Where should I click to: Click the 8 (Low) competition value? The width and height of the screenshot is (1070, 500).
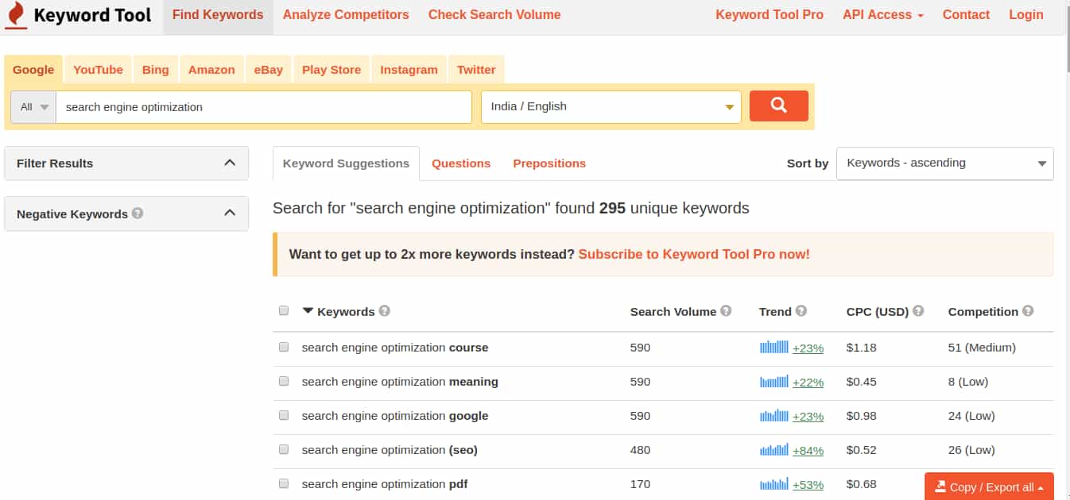click(x=968, y=381)
